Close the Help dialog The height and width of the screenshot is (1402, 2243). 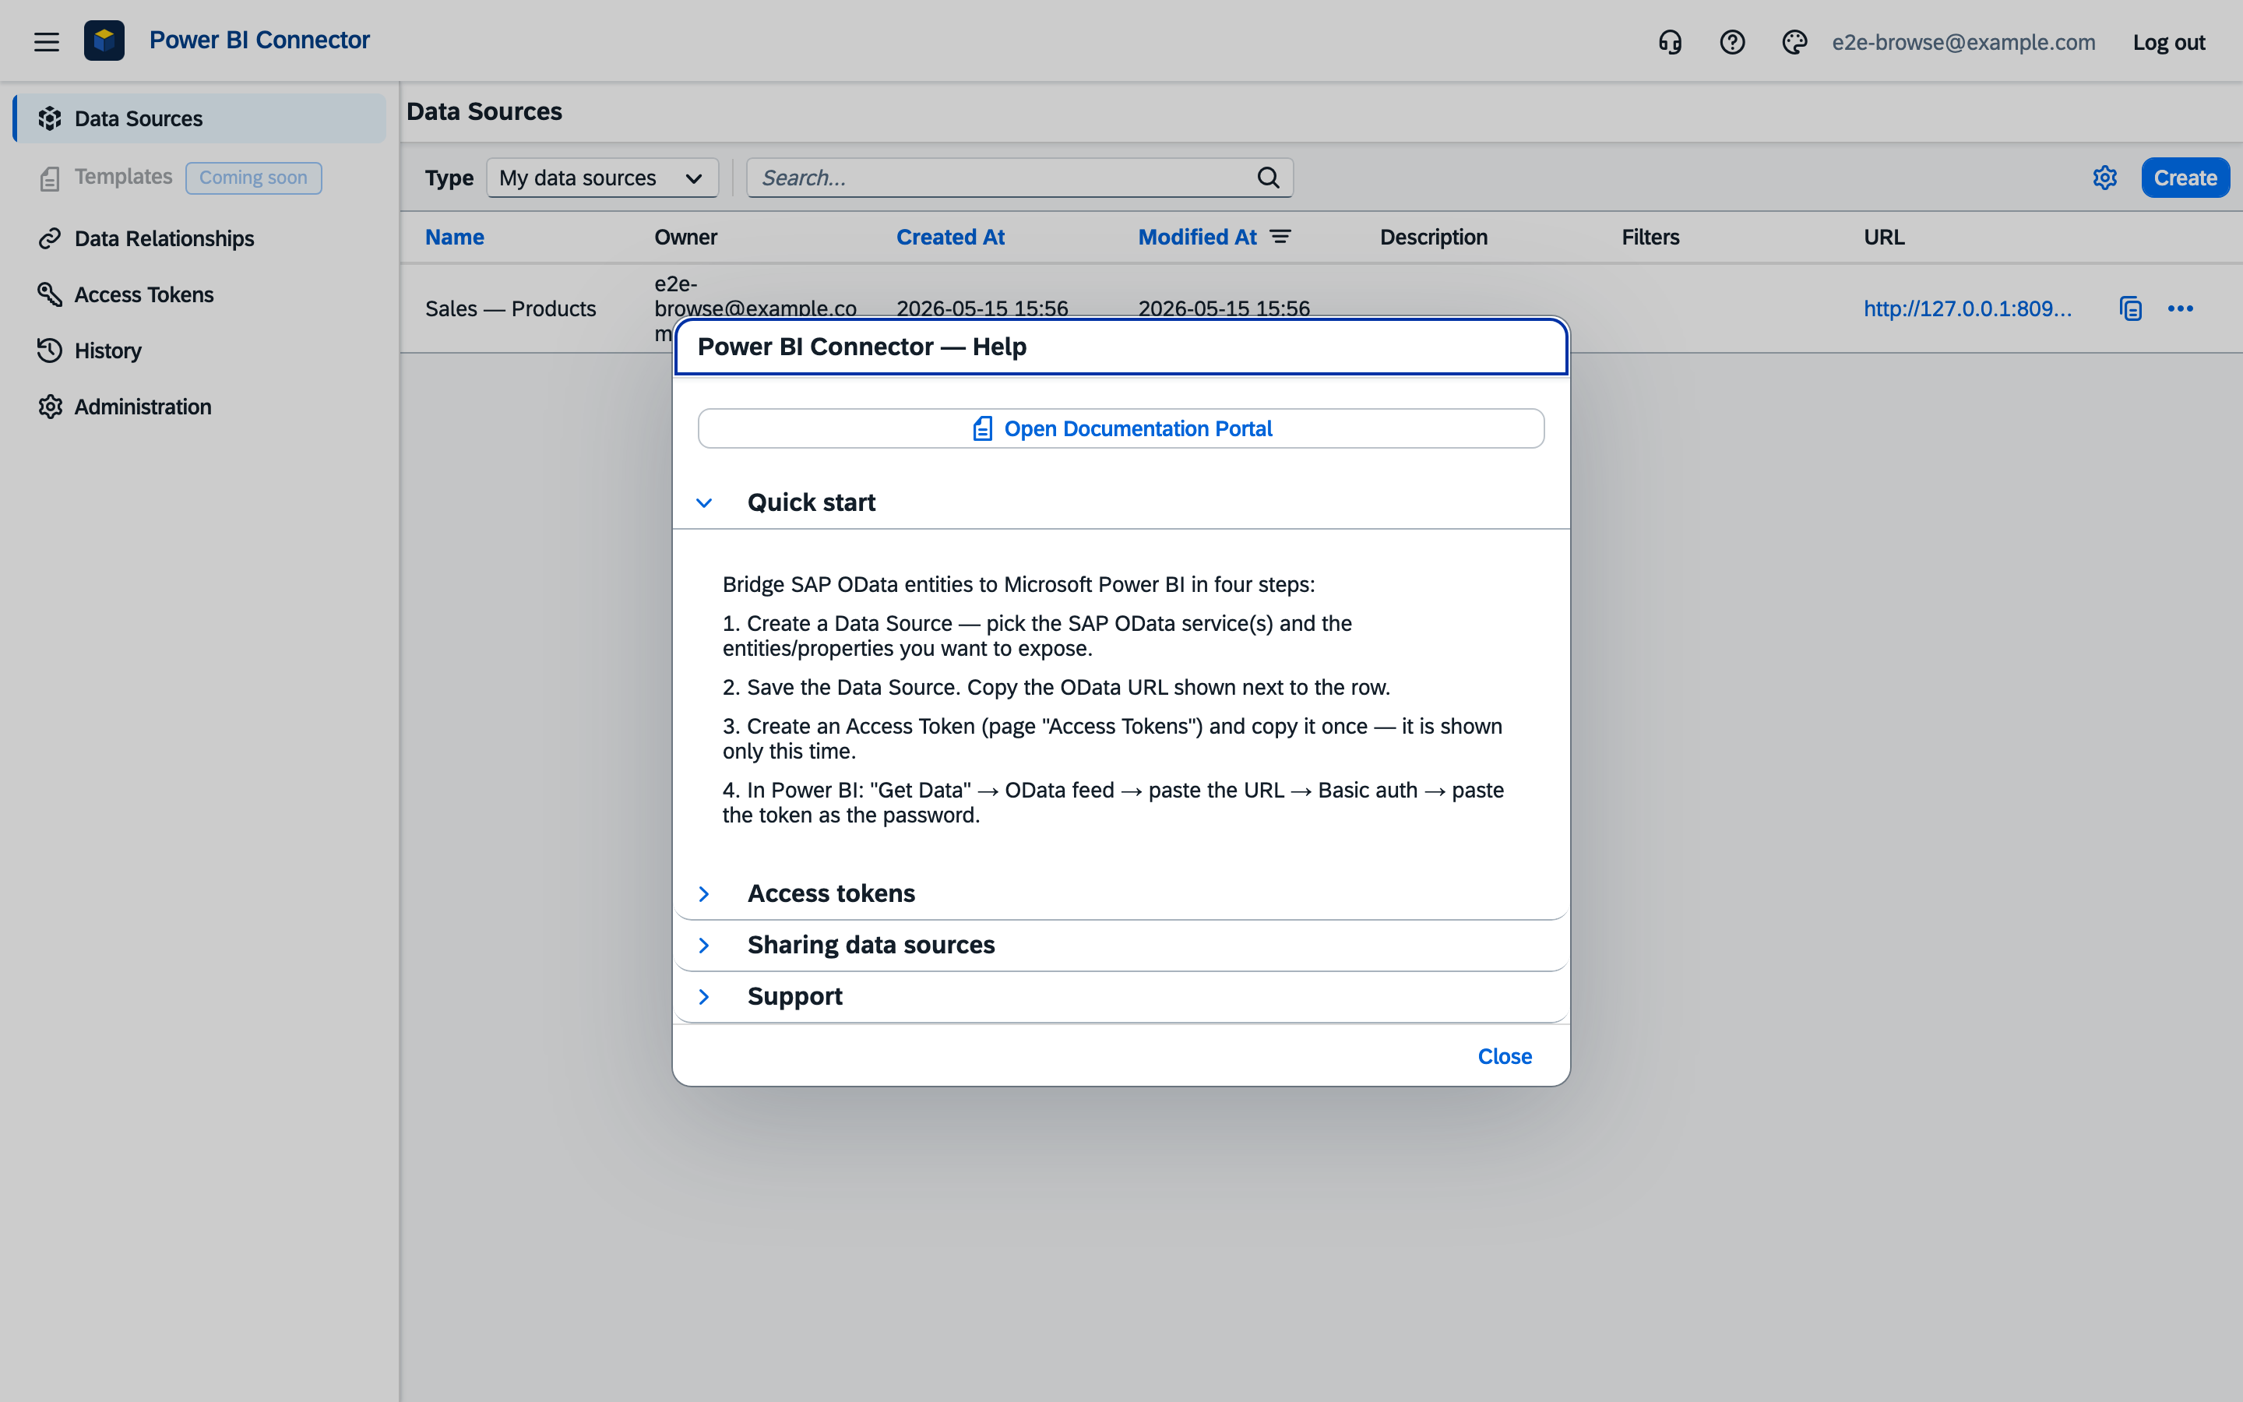pos(1505,1056)
